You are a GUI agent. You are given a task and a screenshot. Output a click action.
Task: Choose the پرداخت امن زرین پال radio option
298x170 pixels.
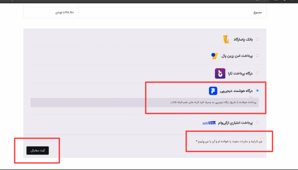coord(257,56)
